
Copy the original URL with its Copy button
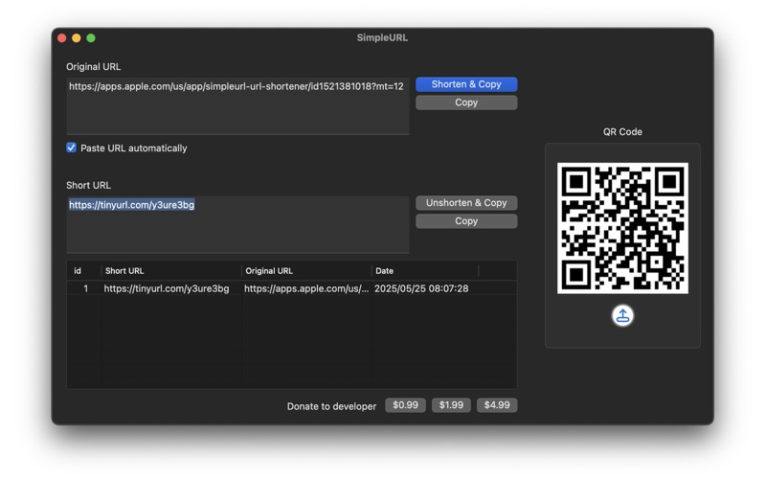click(x=466, y=103)
